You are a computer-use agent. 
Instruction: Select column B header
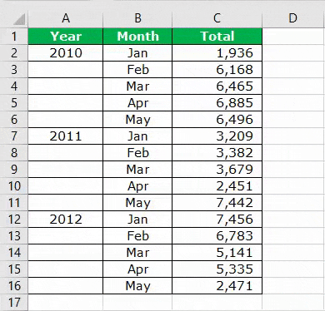click(x=137, y=18)
